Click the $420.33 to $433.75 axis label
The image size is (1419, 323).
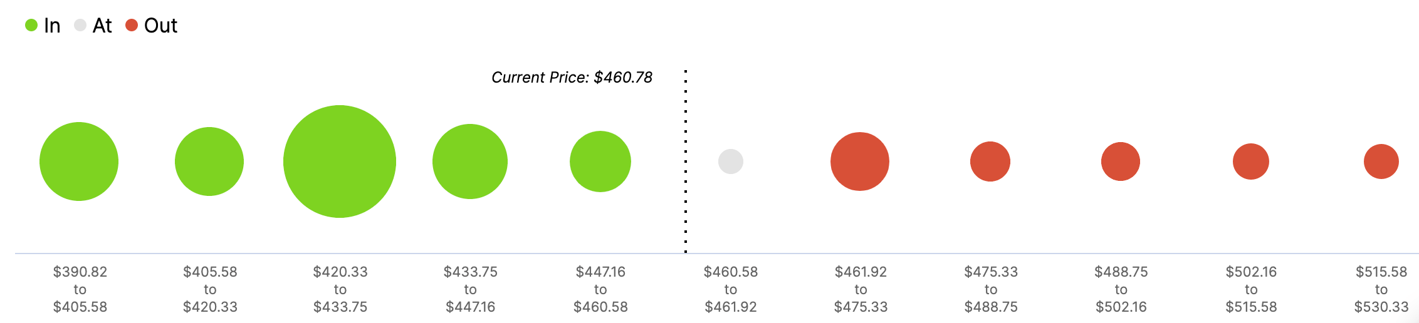(x=340, y=289)
